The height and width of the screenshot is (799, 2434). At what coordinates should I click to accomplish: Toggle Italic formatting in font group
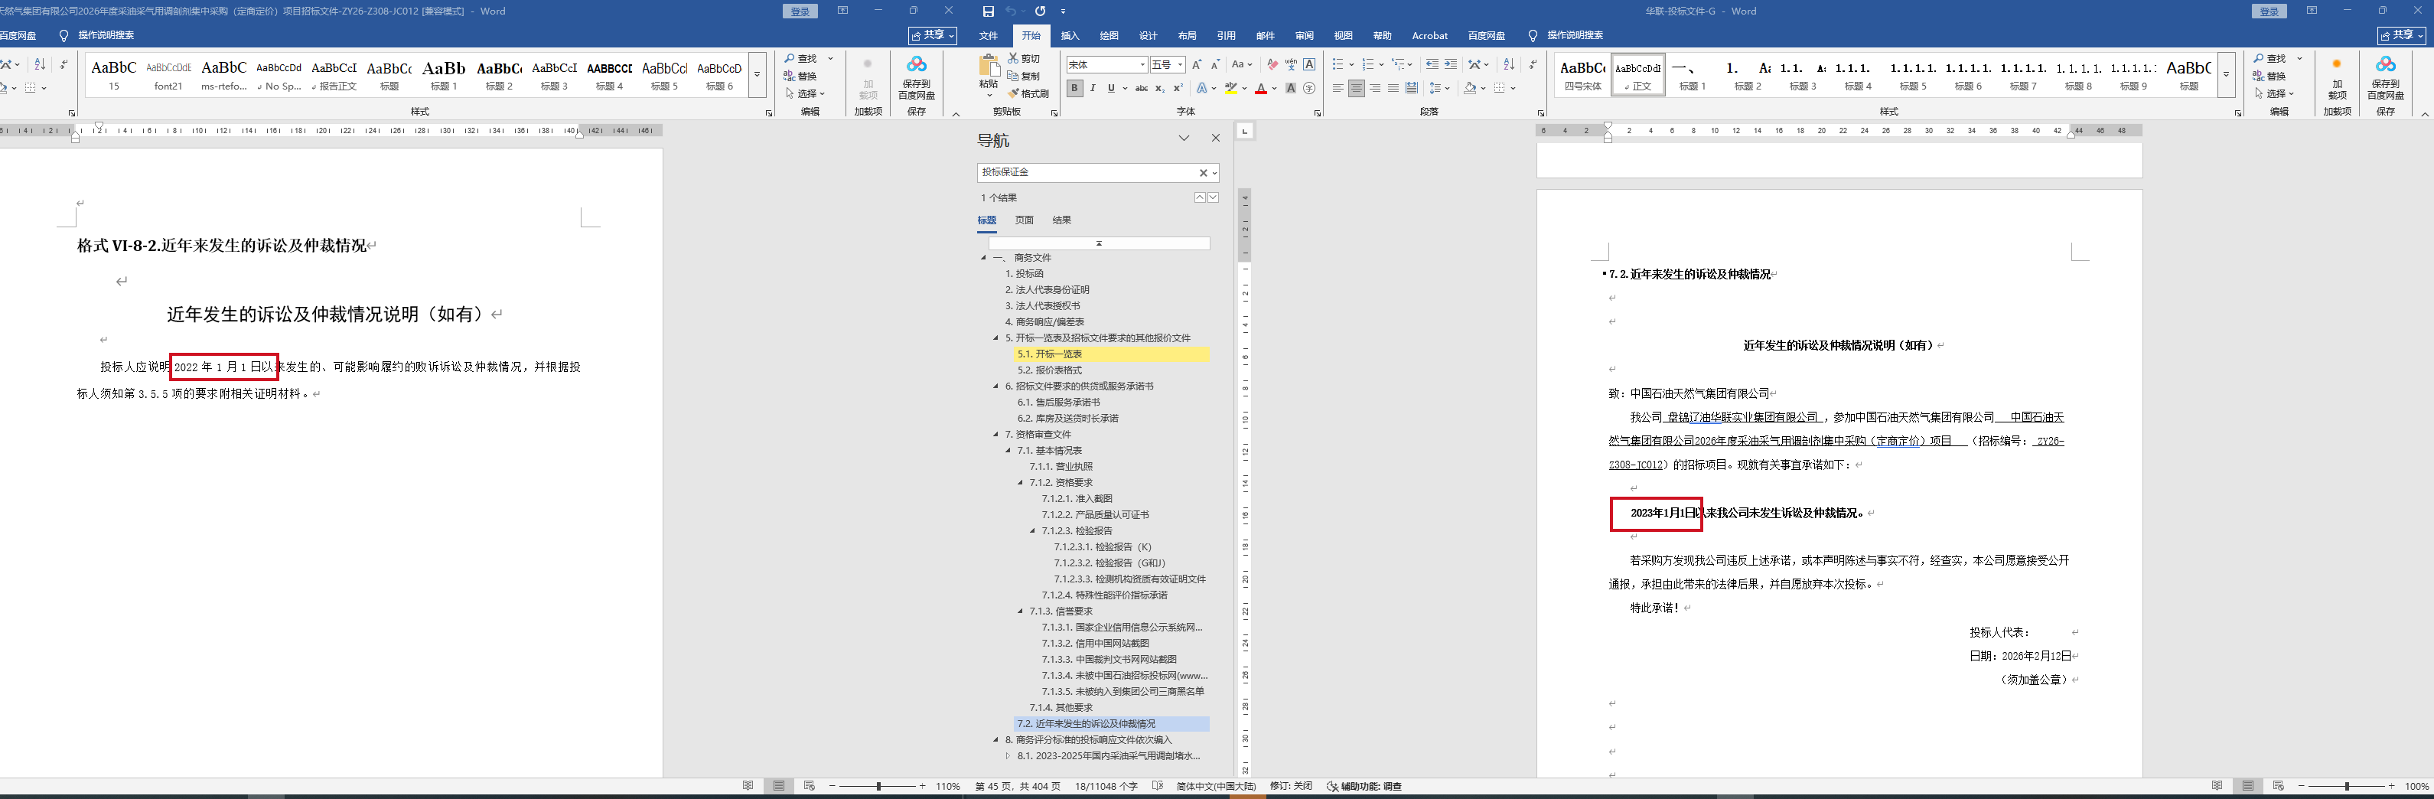1093,88
